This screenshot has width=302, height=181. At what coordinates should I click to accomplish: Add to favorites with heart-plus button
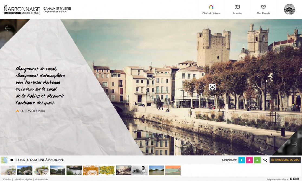point(265,160)
